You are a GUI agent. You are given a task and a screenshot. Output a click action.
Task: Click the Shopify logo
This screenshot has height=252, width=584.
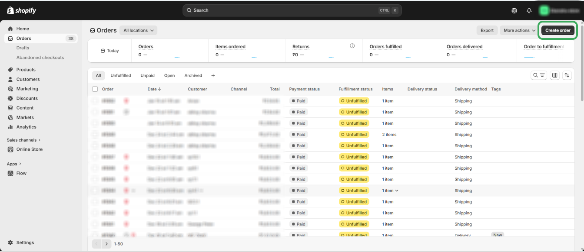[22, 10]
